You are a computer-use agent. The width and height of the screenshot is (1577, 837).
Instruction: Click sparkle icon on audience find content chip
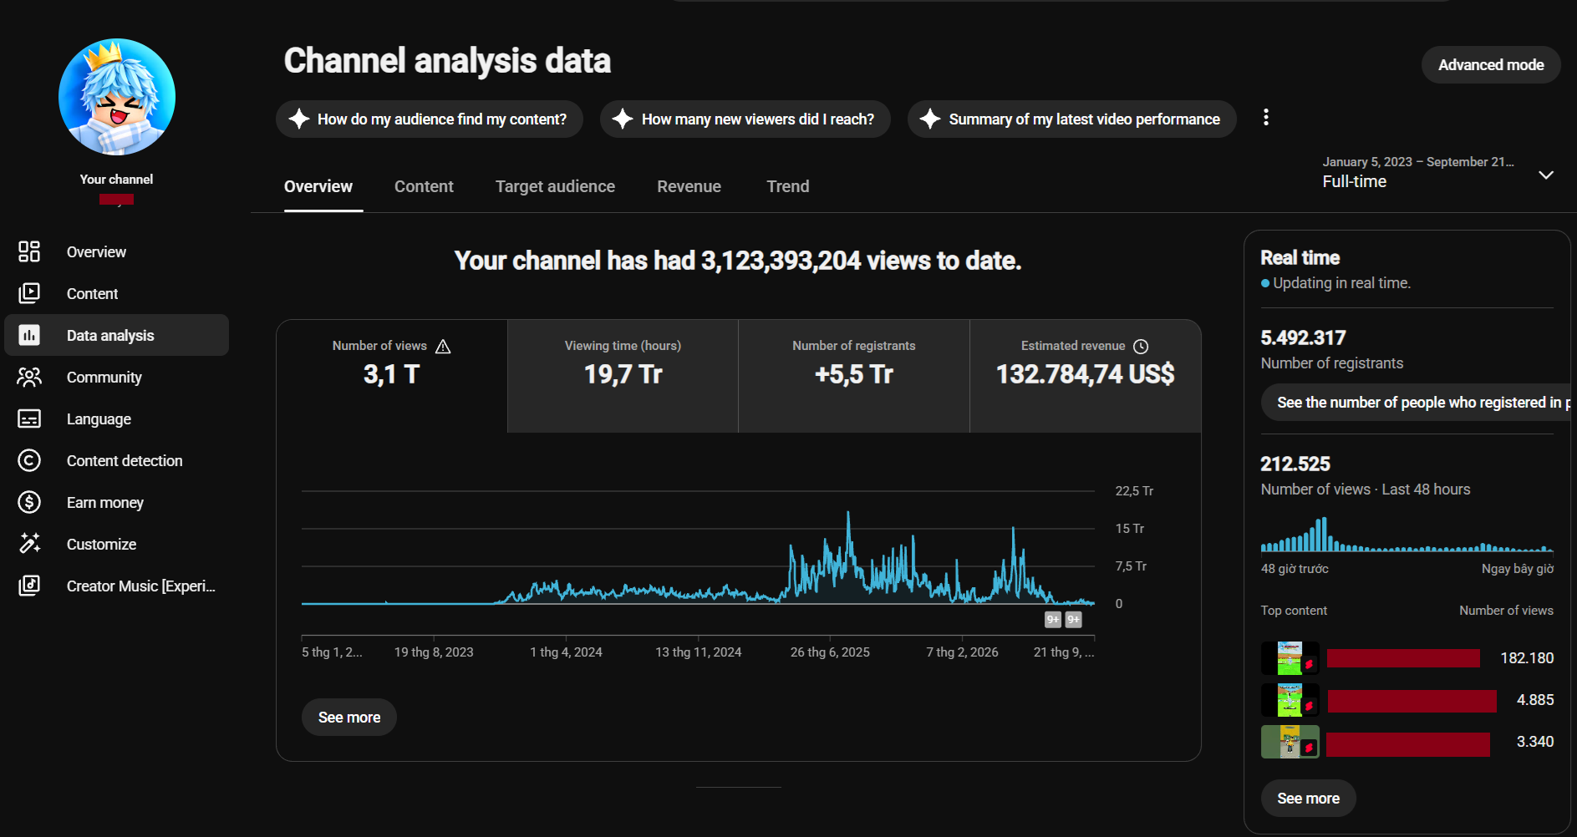pyautogui.click(x=299, y=119)
